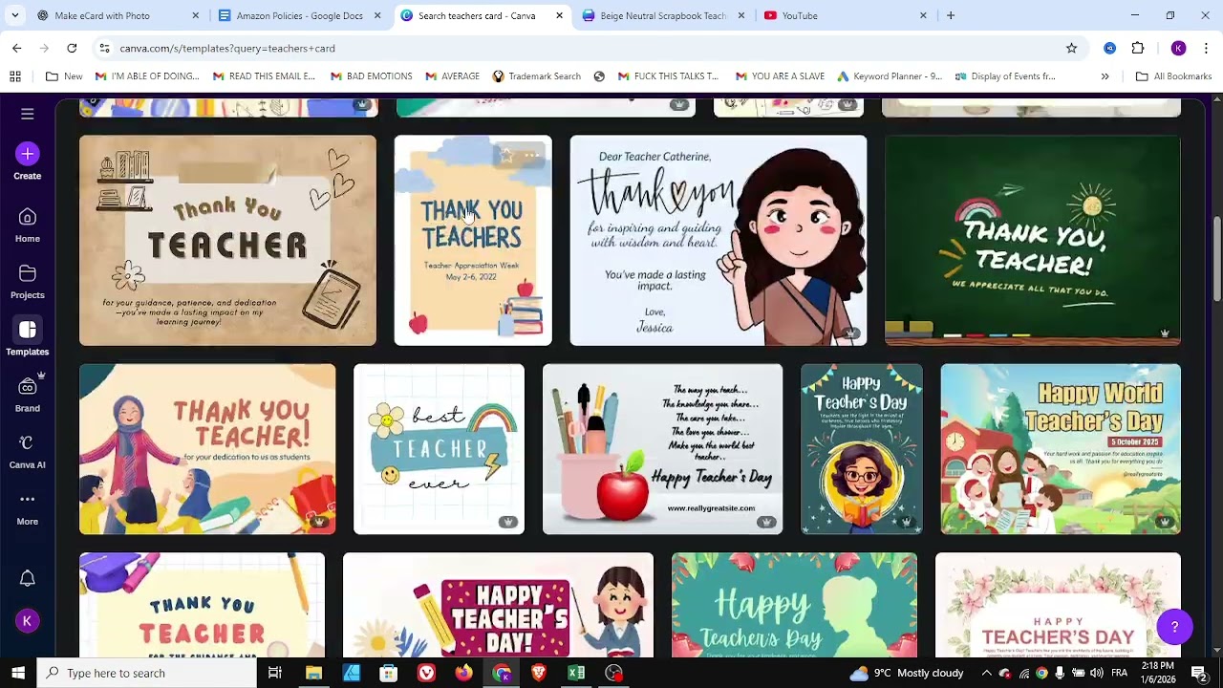Open the browser extensions puzzle icon
Image resolution: width=1223 pixels, height=688 pixels.
[x=1138, y=48]
